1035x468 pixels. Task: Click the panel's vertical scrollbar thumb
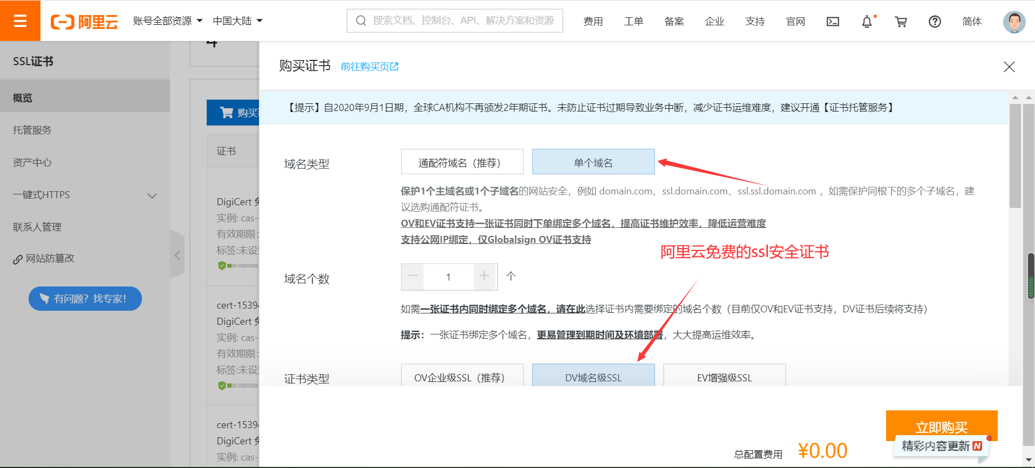[x=1015, y=156]
